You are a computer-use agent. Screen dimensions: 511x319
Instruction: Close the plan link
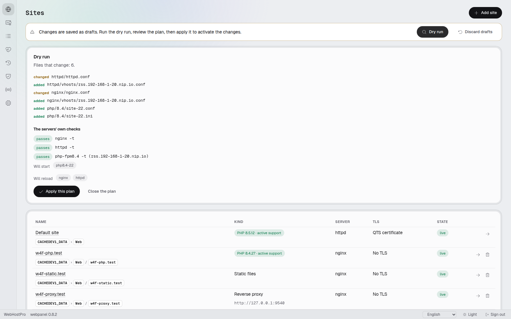102,191
